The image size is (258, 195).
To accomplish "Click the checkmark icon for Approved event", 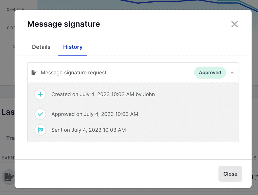I will coord(40,114).
